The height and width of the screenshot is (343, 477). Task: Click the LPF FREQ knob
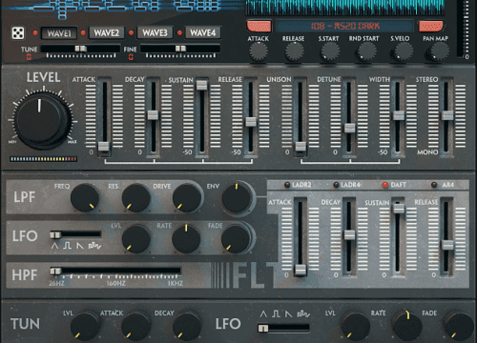(x=85, y=197)
